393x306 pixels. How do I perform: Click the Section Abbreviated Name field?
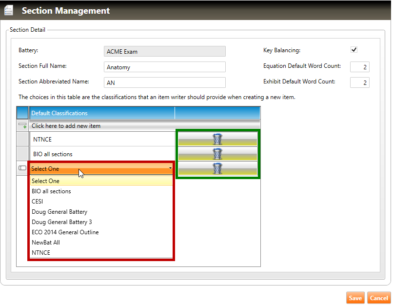(x=165, y=83)
